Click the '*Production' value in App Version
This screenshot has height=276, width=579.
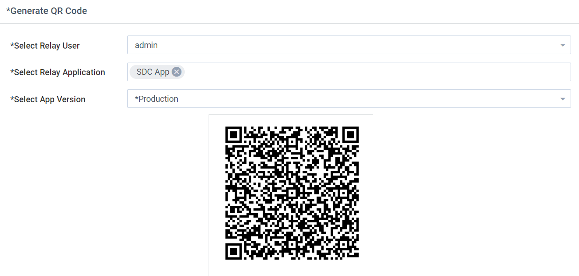coord(156,99)
